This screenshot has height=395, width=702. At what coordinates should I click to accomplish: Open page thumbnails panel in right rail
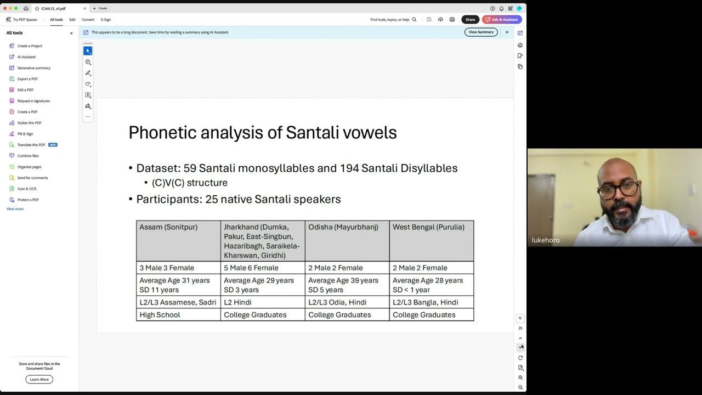pos(520,66)
